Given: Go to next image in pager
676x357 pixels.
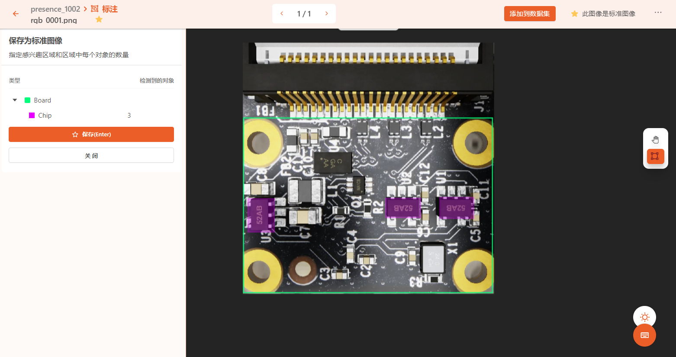Looking at the screenshot, I should pyautogui.click(x=326, y=14).
